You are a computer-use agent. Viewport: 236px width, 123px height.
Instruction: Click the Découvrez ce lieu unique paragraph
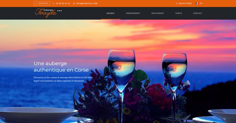63,79
